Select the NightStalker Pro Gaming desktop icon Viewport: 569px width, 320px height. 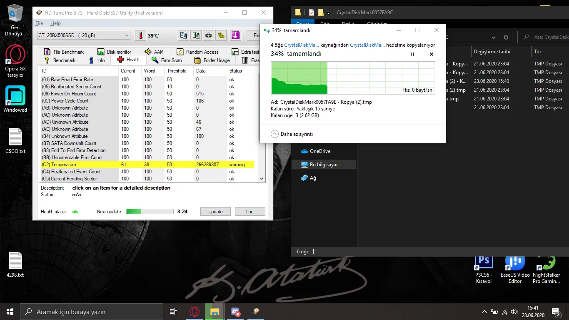pos(546,270)
